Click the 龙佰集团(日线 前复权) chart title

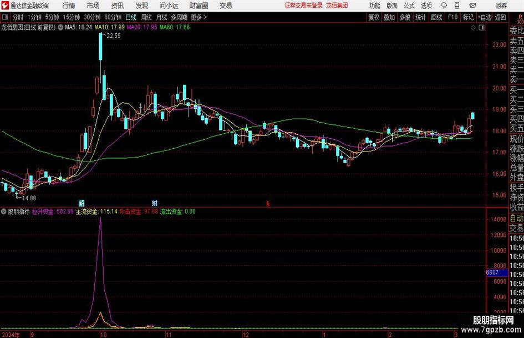click(x=28, y=27)
